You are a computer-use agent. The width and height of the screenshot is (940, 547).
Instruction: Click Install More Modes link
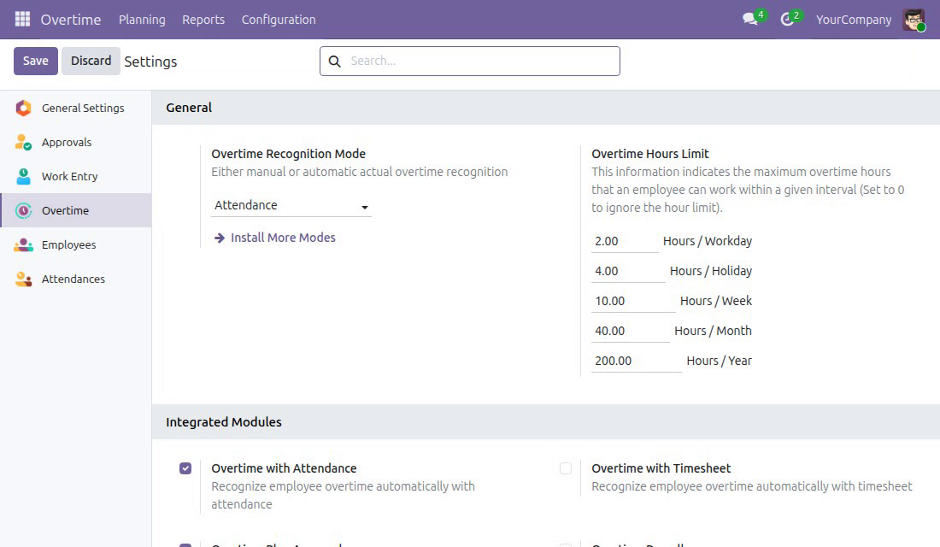point(283,238)
